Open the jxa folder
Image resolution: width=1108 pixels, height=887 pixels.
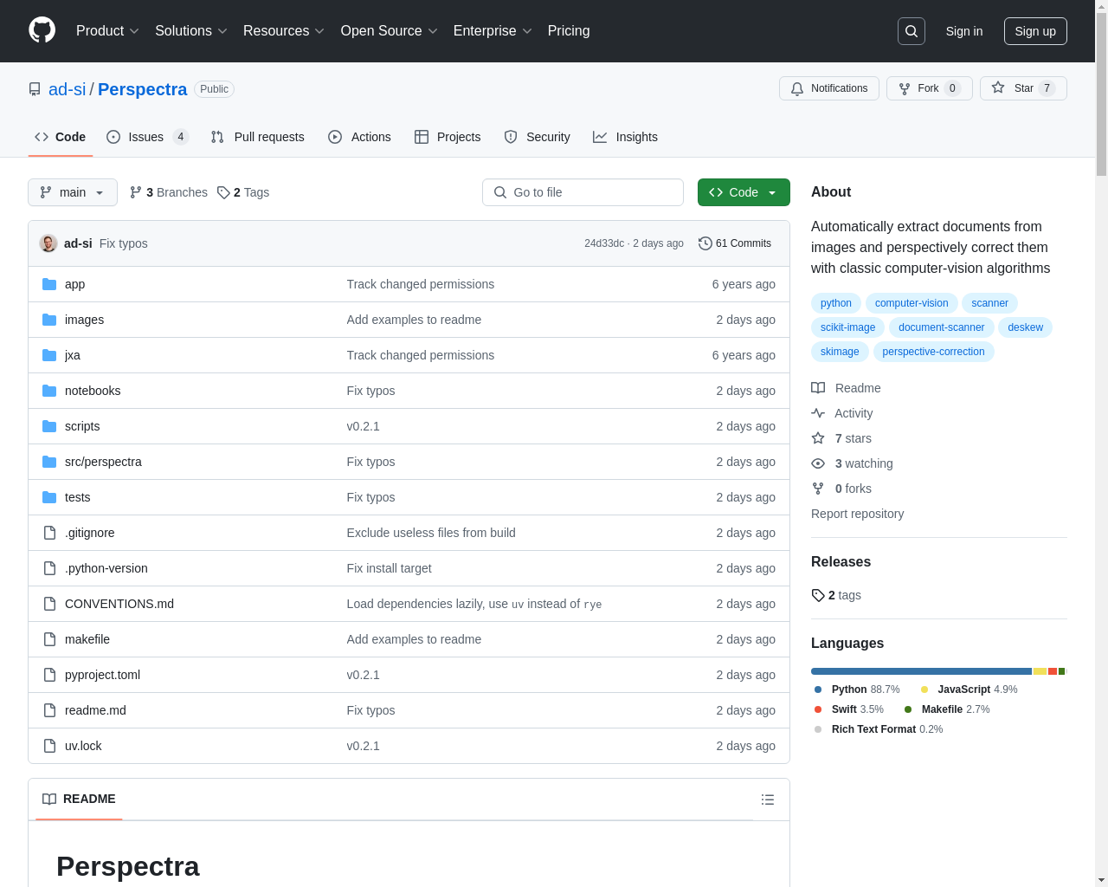point(73,355)
